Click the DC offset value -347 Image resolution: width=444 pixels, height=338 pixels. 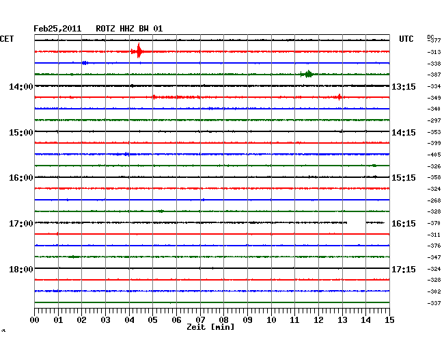coord(434,257)
